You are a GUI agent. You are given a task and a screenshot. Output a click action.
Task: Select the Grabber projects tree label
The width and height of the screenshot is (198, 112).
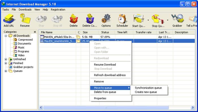(23, 67)
